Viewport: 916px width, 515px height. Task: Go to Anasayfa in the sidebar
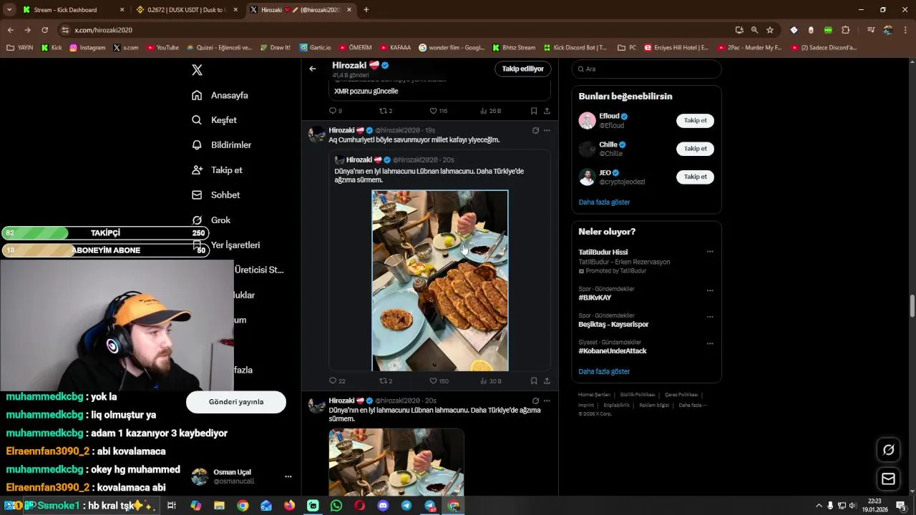(x=220, y=95)
